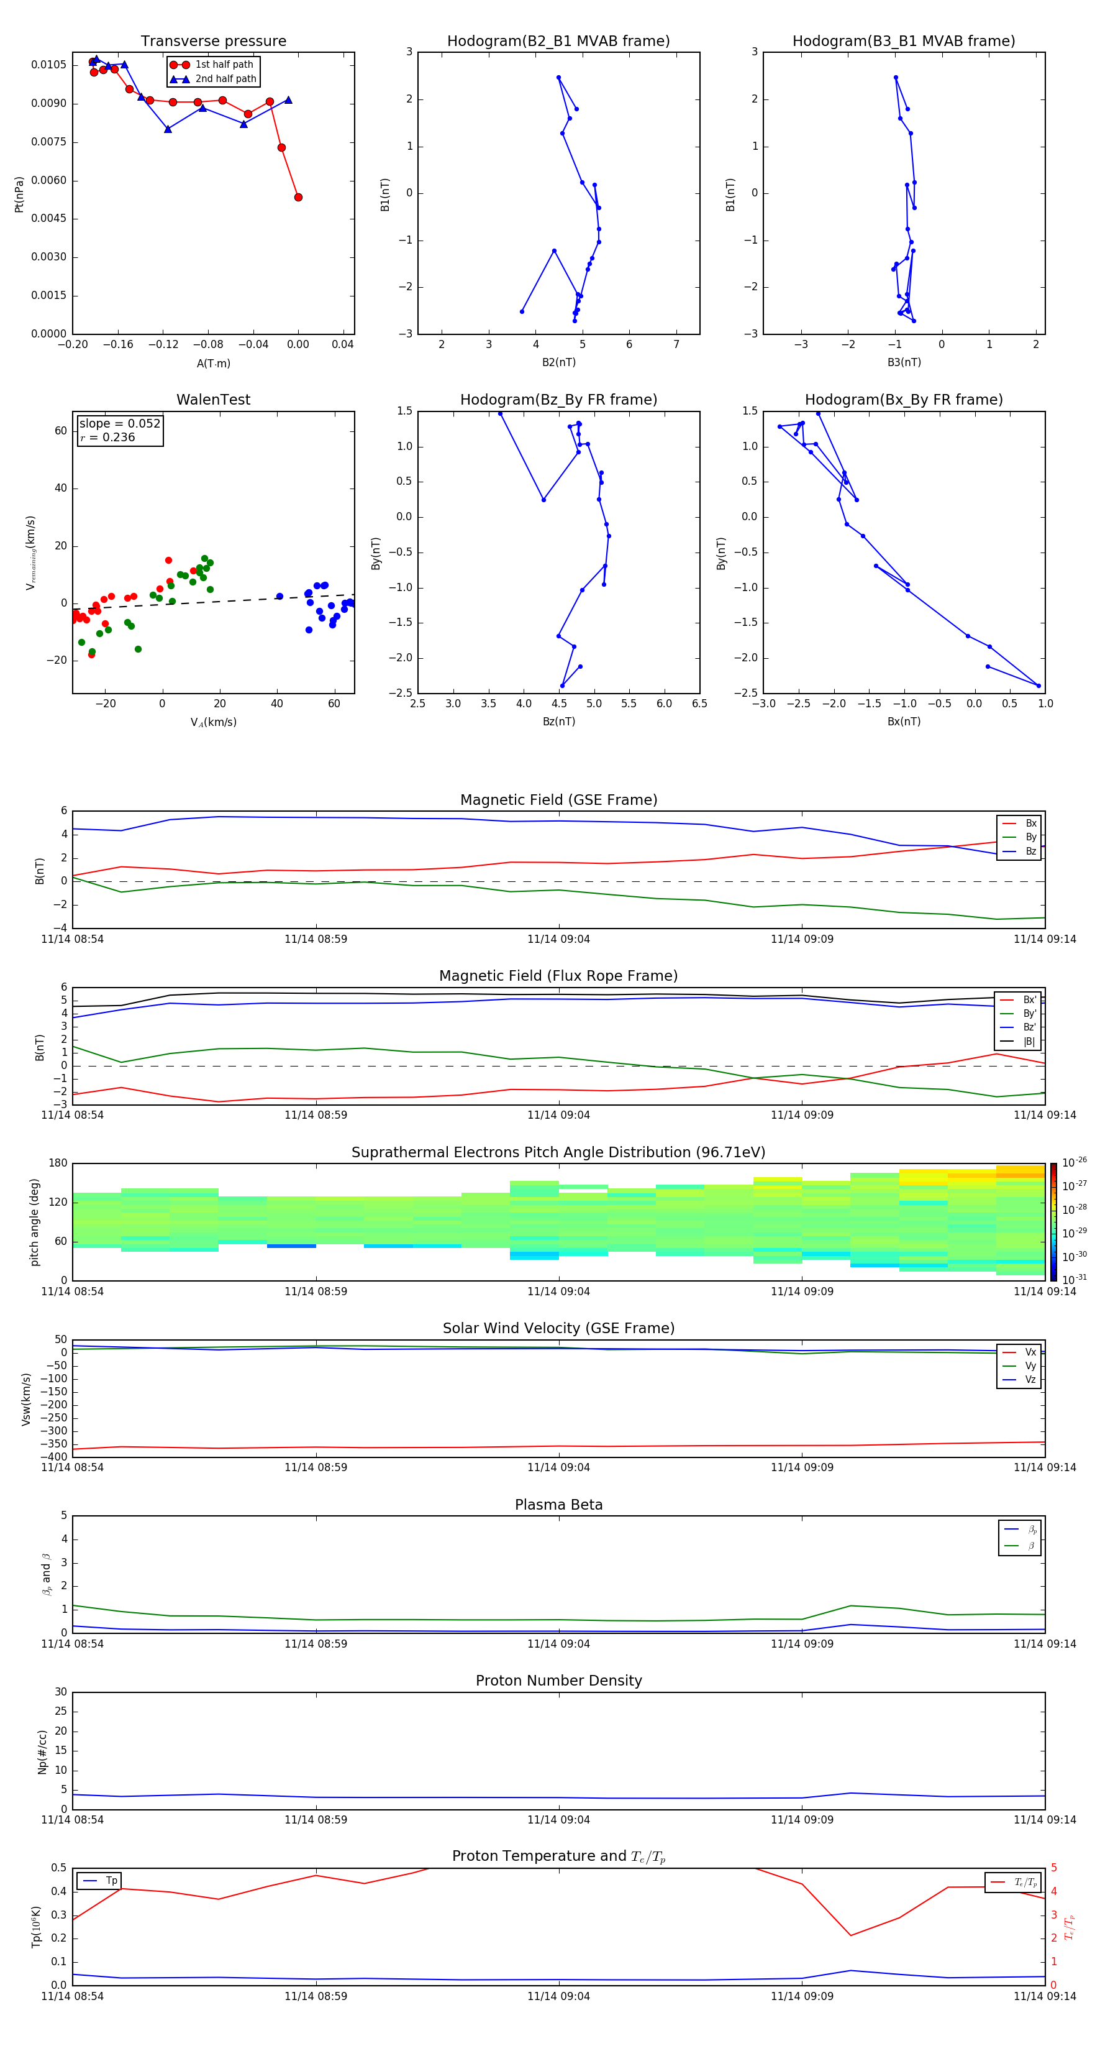1118x2051 pixels.
Task: Click the Suprathermal Electrons Pitch Angle Distribution title
Action: [558, 1153]
